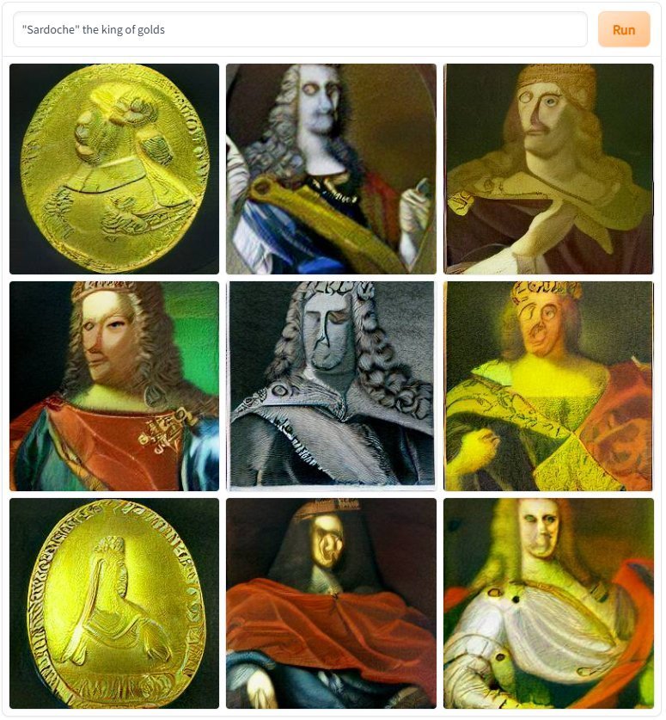Image resolution: width=666 pixels, height=720 pixels.
Task: Open the oval gold coin with bust profile
Action: 114,603
